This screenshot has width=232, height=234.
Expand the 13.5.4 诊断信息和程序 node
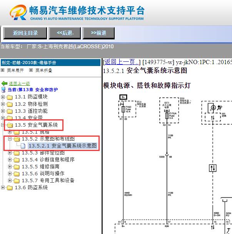10,160
